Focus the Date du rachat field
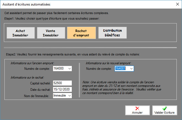Image resolution: width=182 pixels, height=120 pixels. [62, 89]
